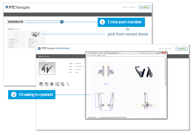Click the Name value brake_caliper_asm in part details
The width and height of the screenshot is (193, 135).
pos(80,66)
